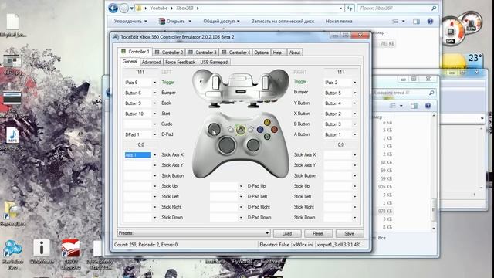Image resolution: width=494 pixels, height=278 pixels.
Task: Click the x360ce.ini status bar entry
Action: point(303,245)
